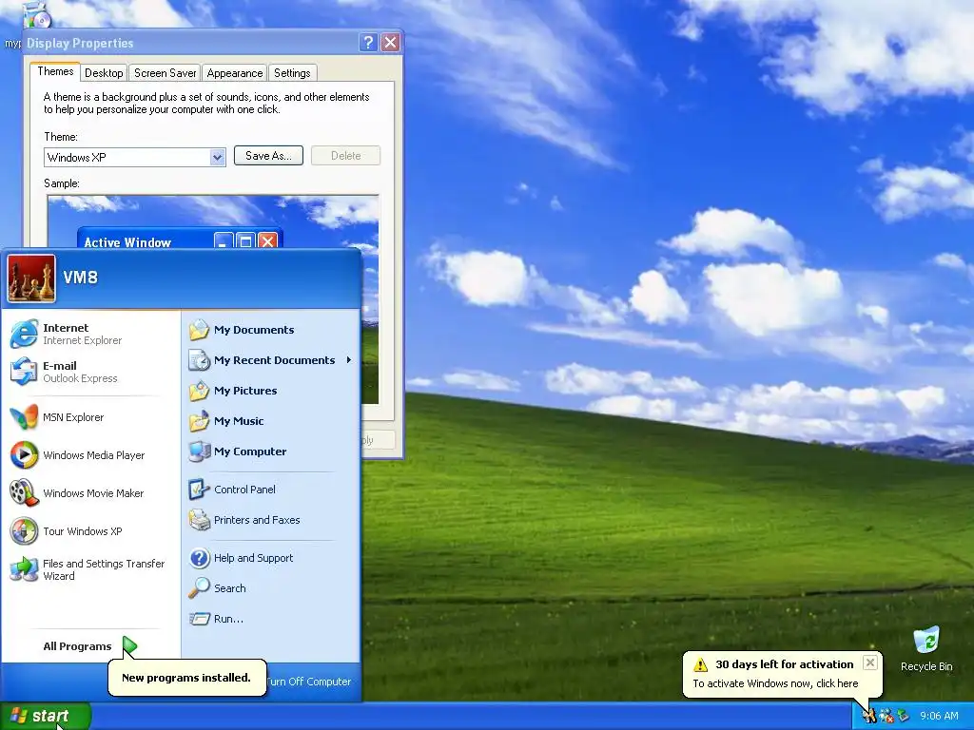This screenshot has height=730, width=974.
Task: Click the activation warning icon in balloon
Action: point(700,664)
